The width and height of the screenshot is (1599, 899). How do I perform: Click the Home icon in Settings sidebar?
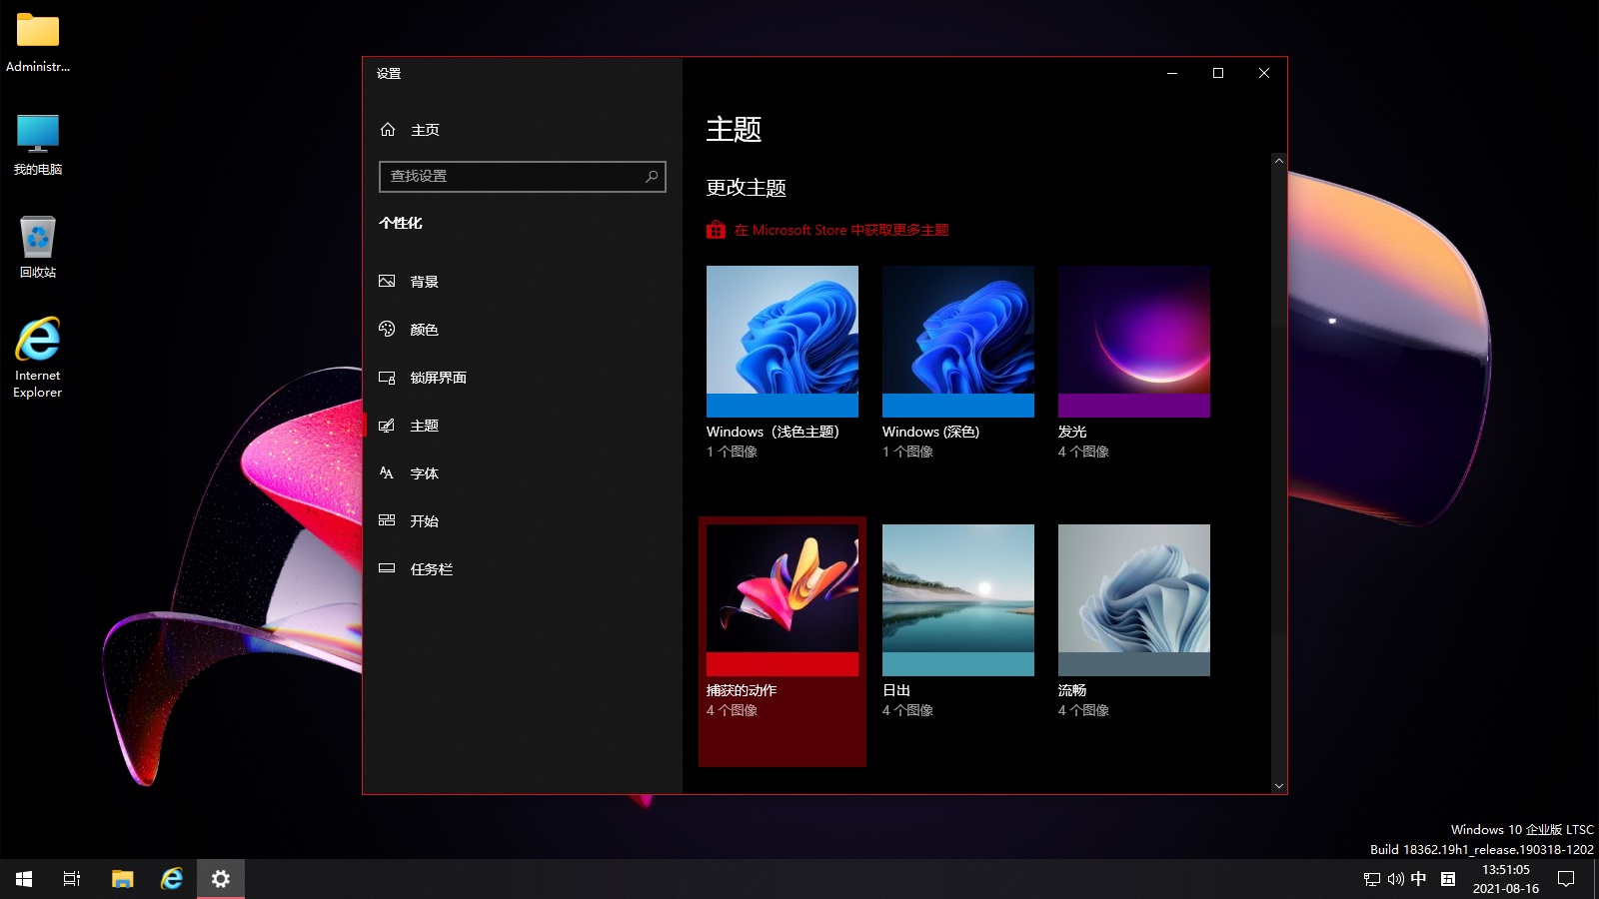coord(388,130)
